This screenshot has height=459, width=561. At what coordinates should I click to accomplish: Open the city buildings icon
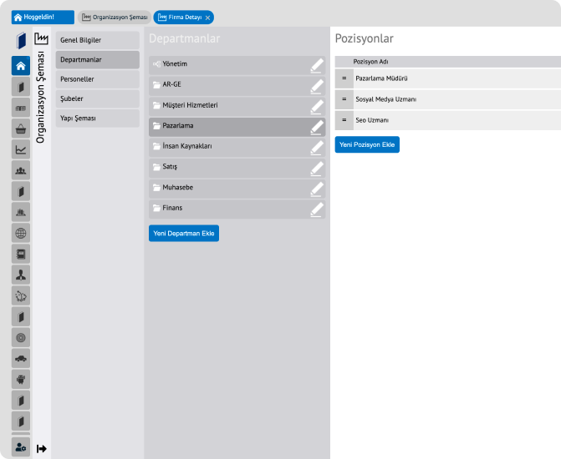(21, 212)
